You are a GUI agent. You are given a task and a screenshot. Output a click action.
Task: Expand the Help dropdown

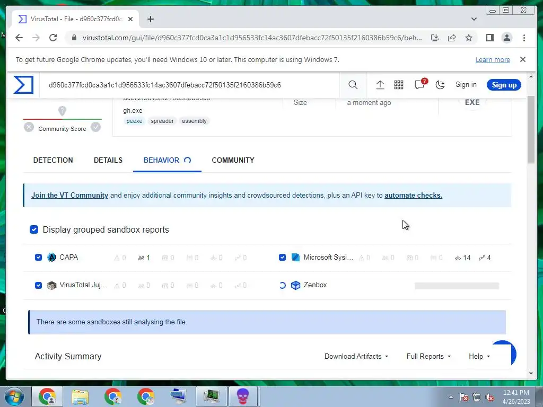coord(479,356)
